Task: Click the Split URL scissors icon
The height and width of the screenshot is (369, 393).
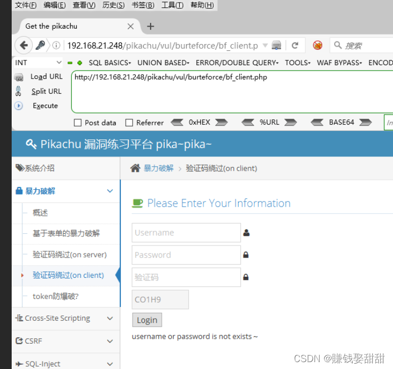Action: tap(18, 91)
